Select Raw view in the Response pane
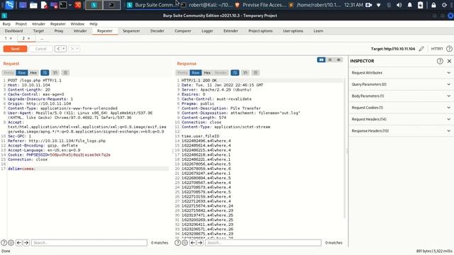 point(196,73)
